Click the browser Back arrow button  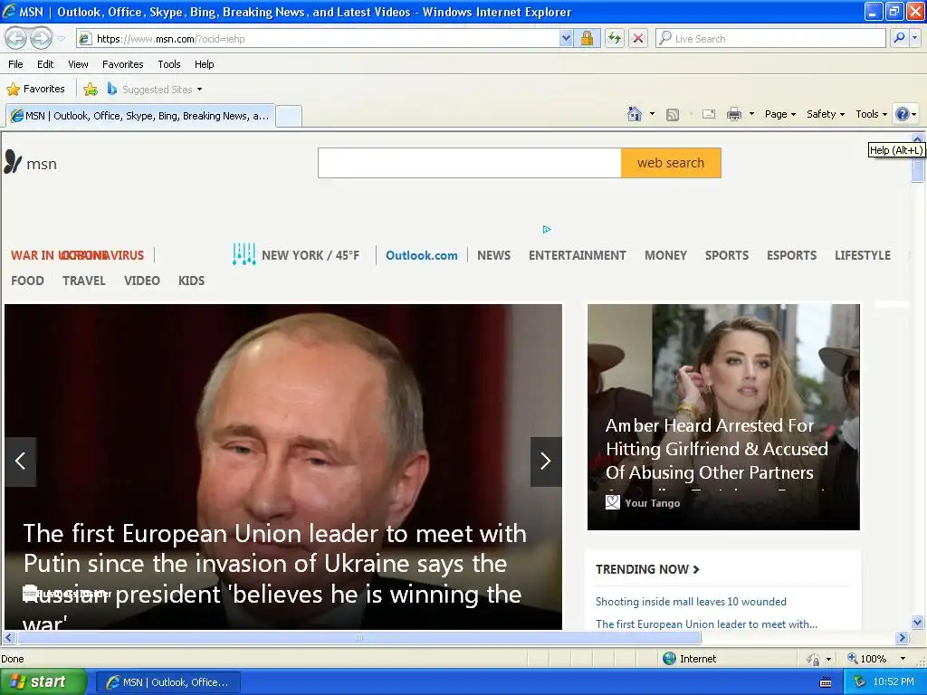click(x=16, y=38)
